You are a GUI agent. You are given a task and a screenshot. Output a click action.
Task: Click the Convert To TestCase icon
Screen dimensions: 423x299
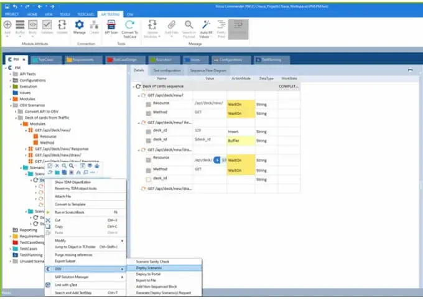(x=129, y=27)
